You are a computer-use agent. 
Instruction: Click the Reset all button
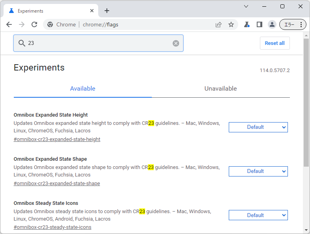tap(275, 43)
